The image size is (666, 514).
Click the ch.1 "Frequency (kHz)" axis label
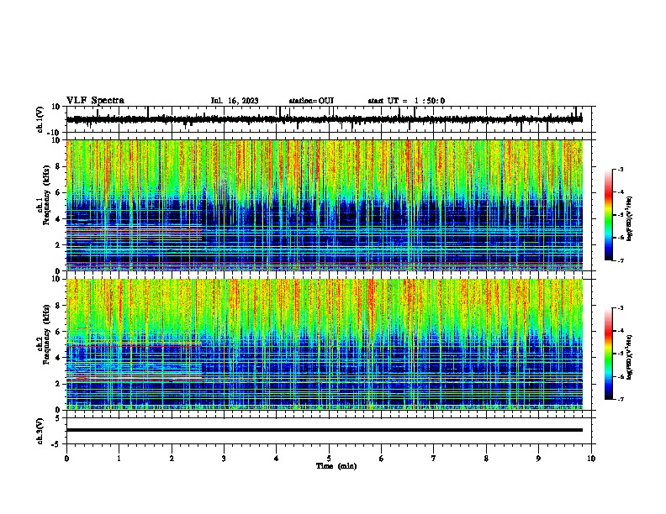coord(46,195)
